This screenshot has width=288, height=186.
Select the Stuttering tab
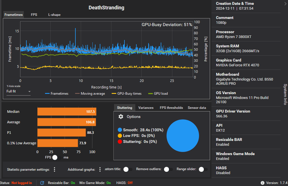[x=124, y=108]
